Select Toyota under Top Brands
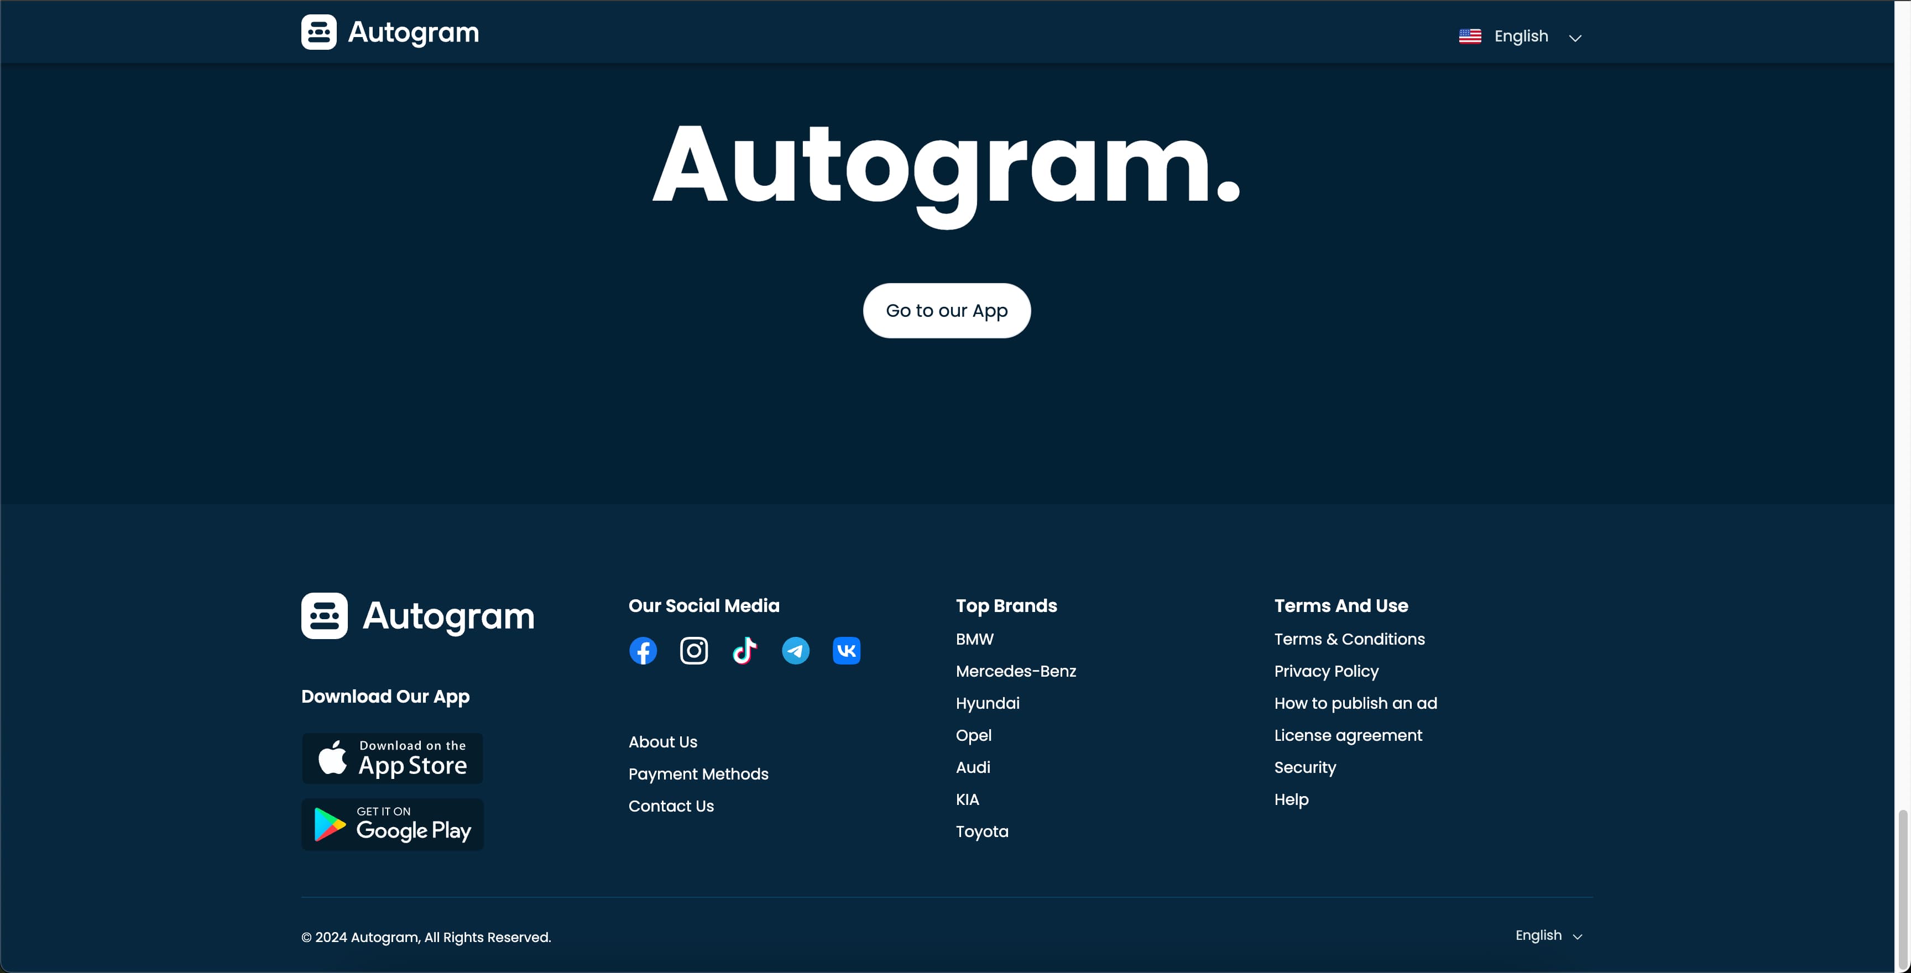The width and height of the screenshot is (1911, 973). [x=981, y=831]
